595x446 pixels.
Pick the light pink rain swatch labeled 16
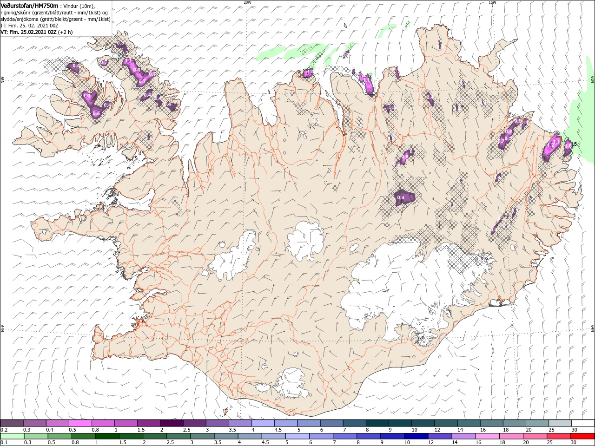point(487,436)
